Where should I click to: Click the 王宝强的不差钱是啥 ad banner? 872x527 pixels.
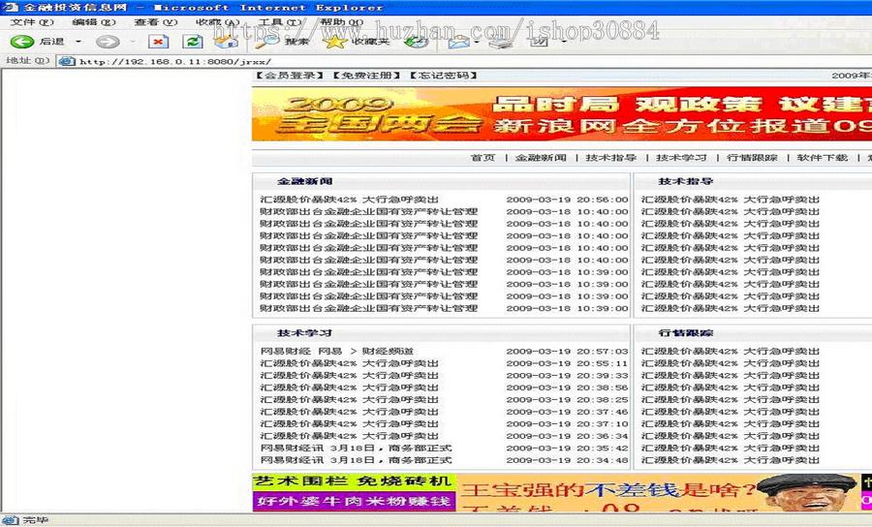coord(658,492)
